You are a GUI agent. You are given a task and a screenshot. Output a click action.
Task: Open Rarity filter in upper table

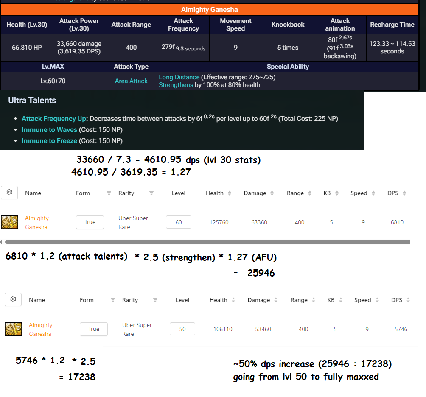click(x=151, y=193)
